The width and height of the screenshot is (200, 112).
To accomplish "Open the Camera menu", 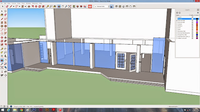I will pos(14,3).
